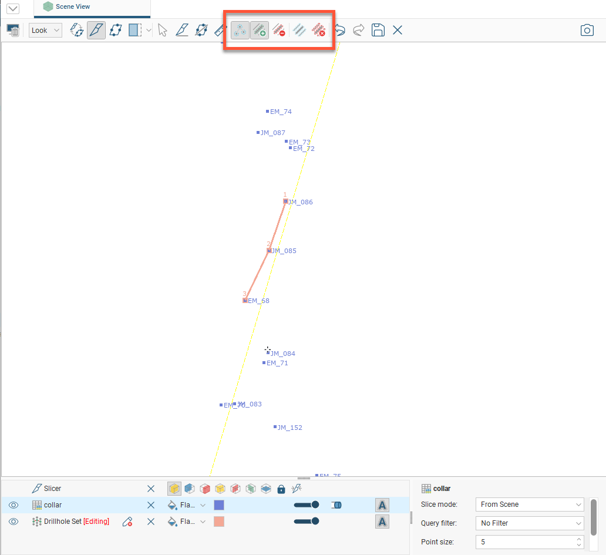The height and width of the screenshot is (555, 606).
Task: Toggle the collar cylinder display icon
Action: pos(336,505)
